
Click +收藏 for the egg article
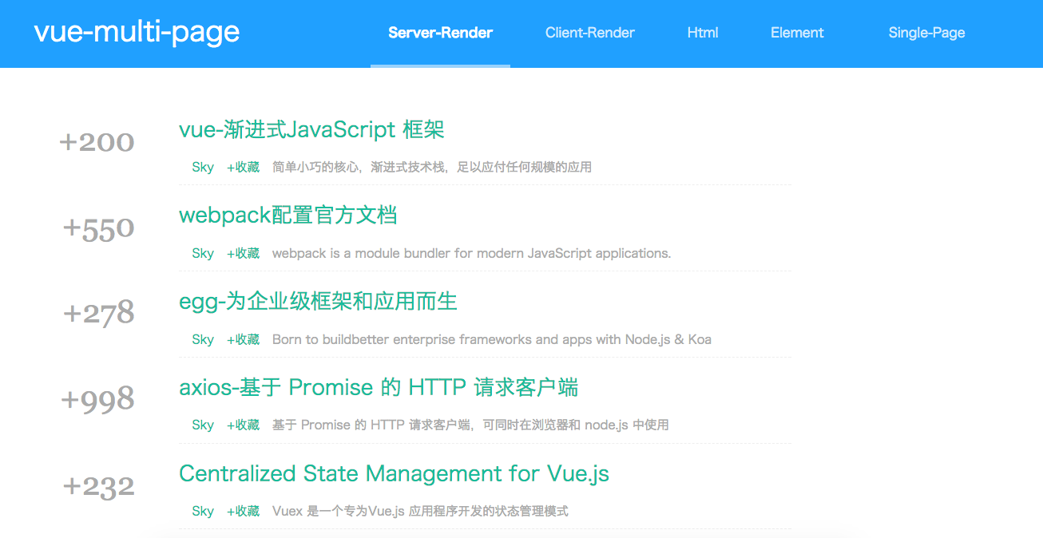point(243,339)
